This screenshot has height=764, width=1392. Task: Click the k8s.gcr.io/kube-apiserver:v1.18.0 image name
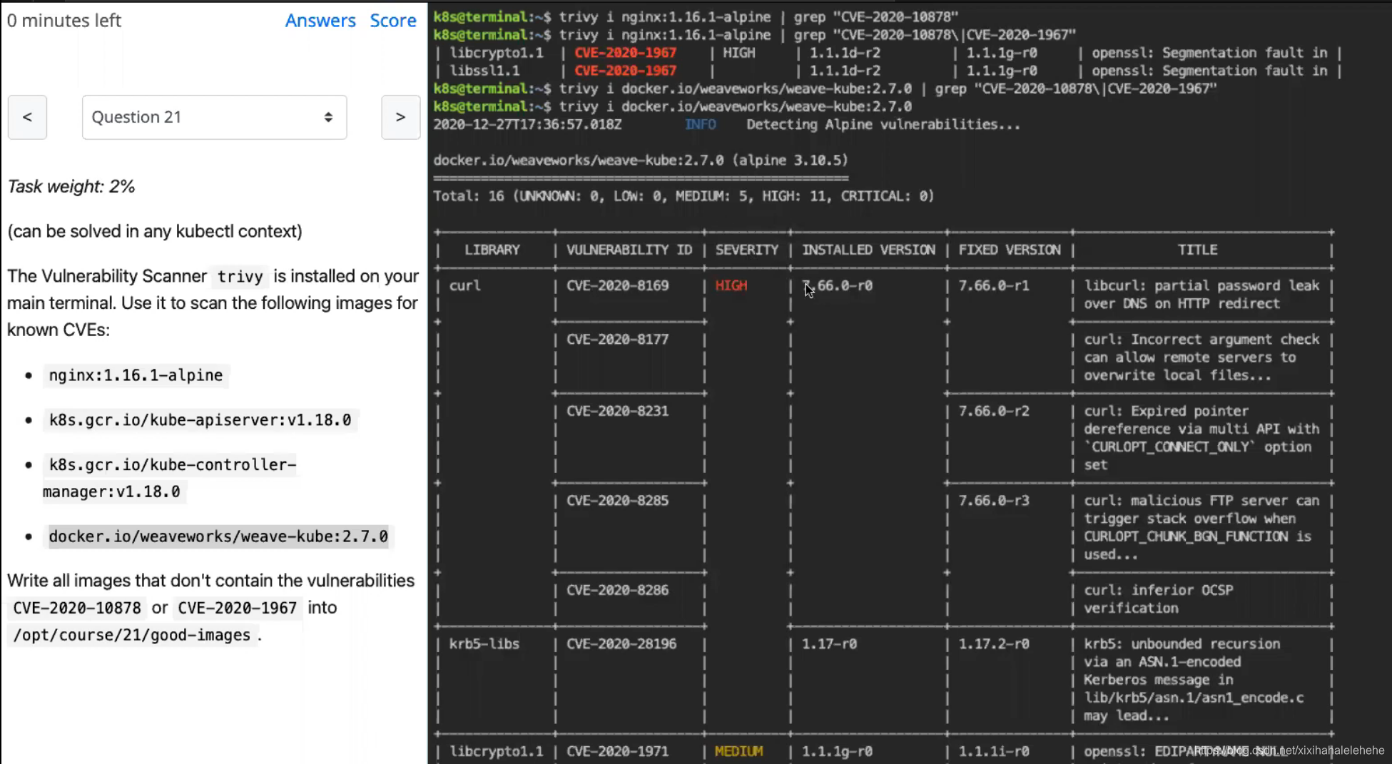200,420
